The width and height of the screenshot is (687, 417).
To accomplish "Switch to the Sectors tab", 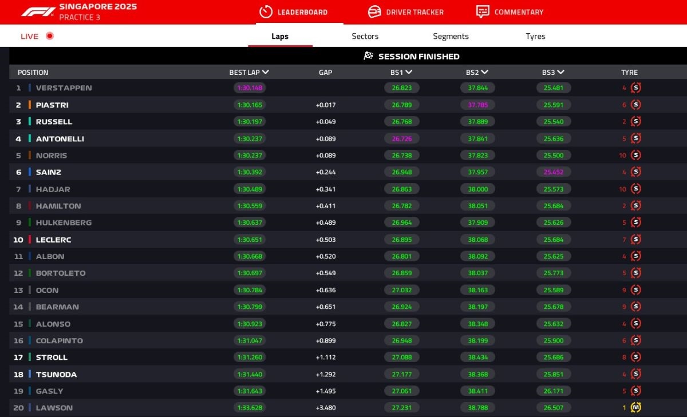I will (x=365, y=36).
